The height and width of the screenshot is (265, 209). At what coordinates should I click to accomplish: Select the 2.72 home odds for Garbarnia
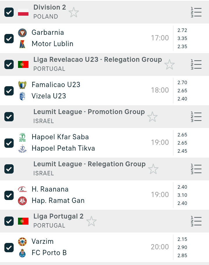(182, 30)
